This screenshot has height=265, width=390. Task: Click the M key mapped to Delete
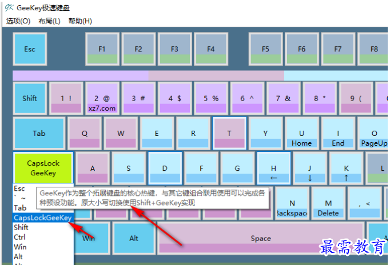point(328,204)
